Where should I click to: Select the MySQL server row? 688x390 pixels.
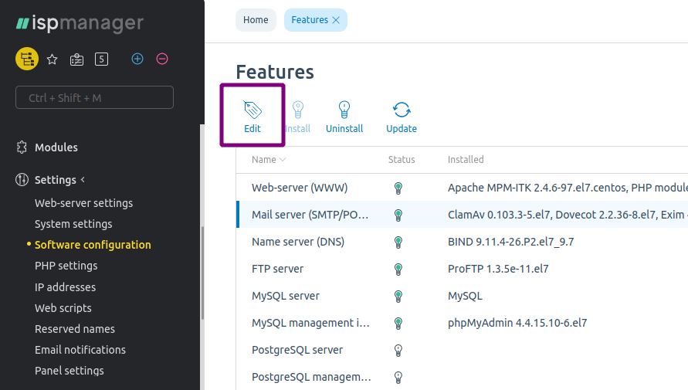462,296
